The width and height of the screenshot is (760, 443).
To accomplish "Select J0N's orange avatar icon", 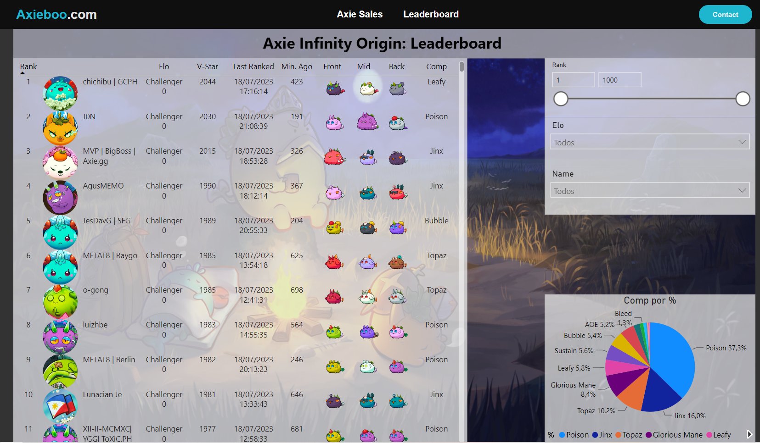I will (60, 128).
